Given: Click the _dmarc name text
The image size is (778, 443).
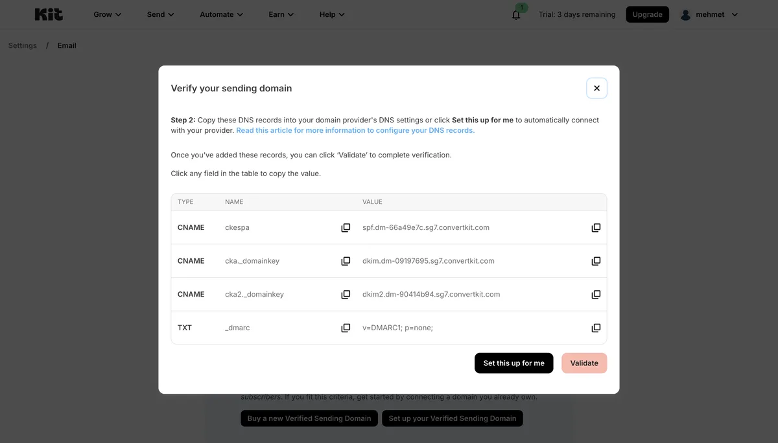Looking at the screenshot, I should point(237,328).
